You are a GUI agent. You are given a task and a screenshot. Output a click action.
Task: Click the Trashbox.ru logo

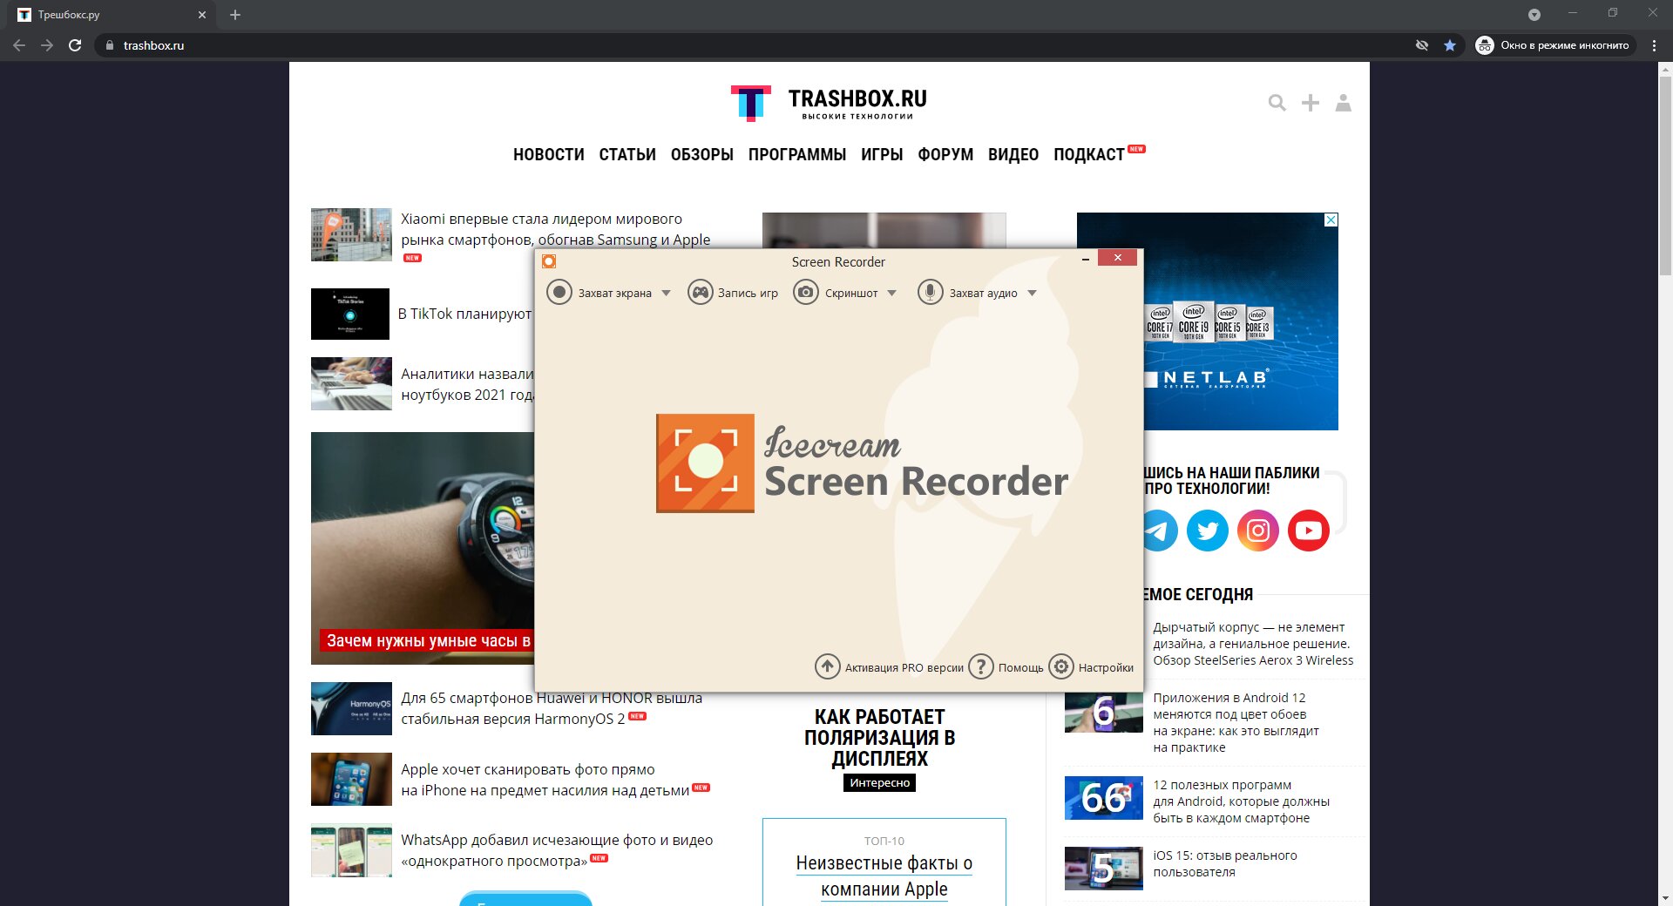[x=829, y=103]
